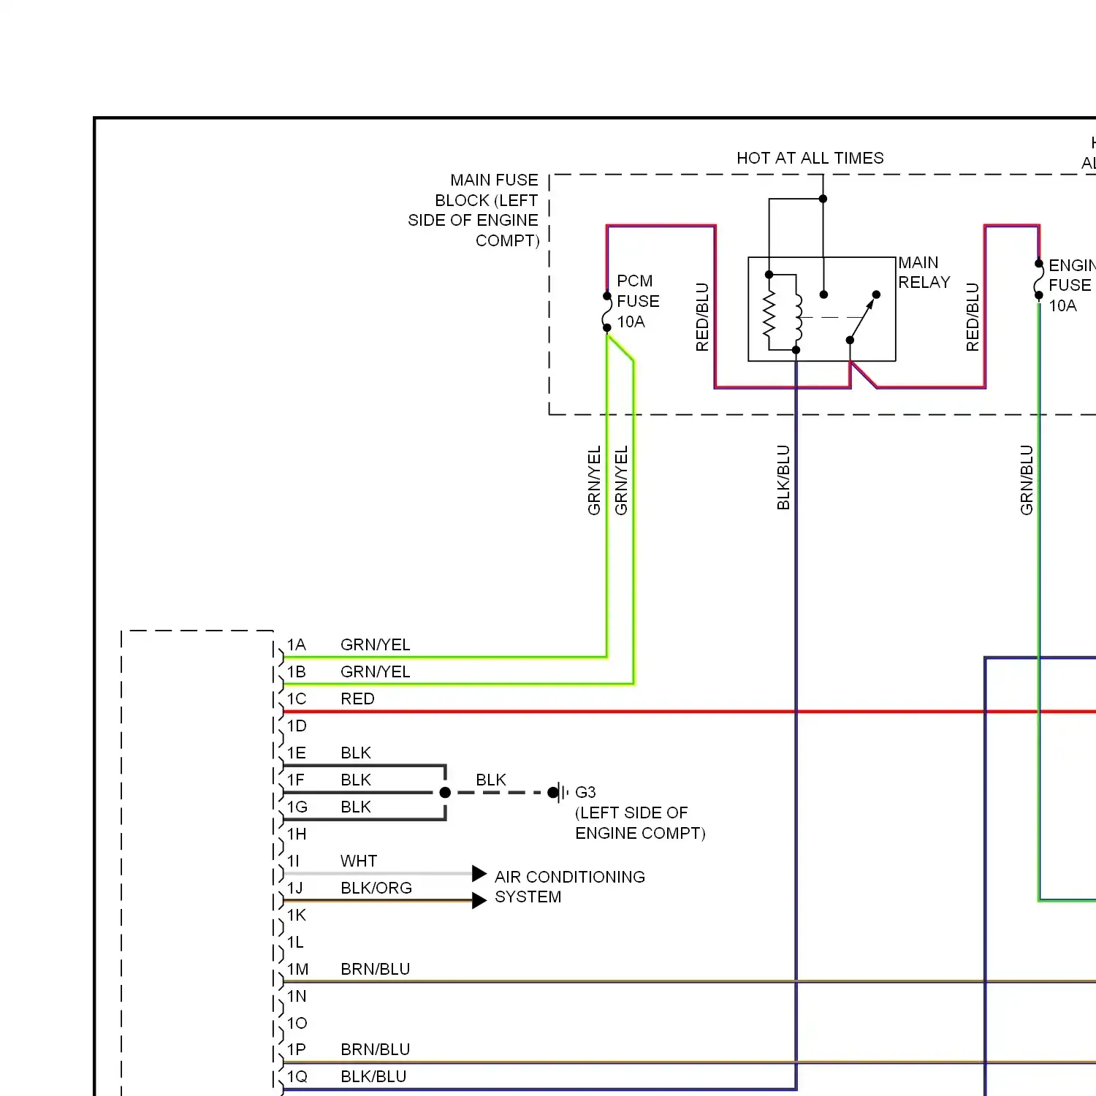Click the vertical BLK/BLU wire label
1096x1096 pixels.
[x=783, y=477]
